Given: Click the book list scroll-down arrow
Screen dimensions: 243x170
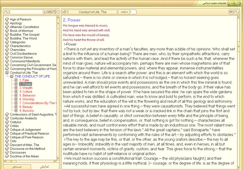Looking at the screenshot, I should click(x=58, y=158).
